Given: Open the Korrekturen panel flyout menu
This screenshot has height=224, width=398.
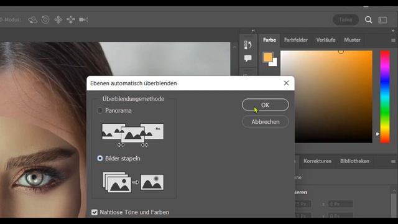Looking at the screenshot, I should (393, 161).
